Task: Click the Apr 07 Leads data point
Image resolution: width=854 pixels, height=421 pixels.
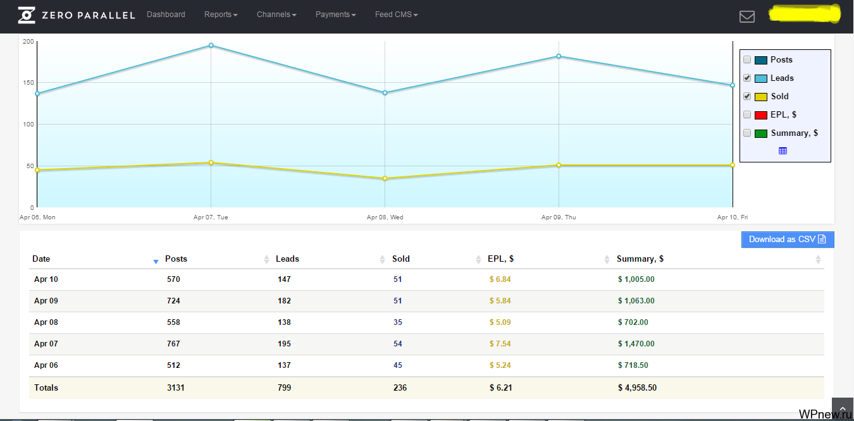Action: point(211,46)
